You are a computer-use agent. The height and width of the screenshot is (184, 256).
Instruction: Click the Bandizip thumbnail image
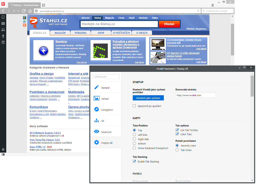coord(43,50)
